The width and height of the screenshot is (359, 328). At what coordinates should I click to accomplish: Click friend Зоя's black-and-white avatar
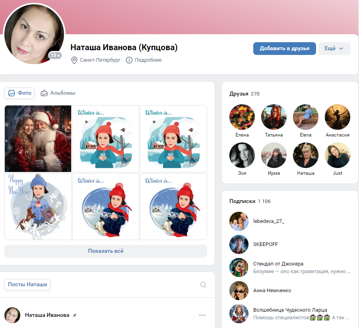click(242, 155)
